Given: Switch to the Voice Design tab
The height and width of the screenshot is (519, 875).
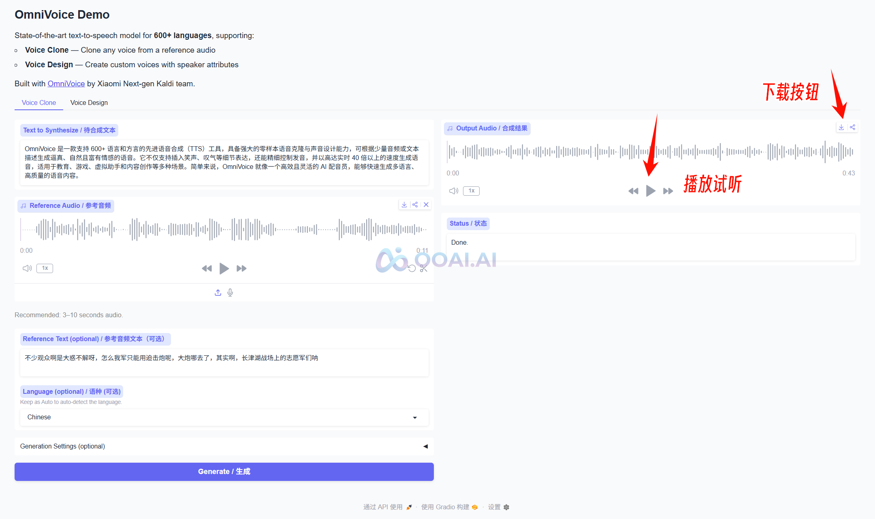Looking at the screenshot, I should pyautogui.click(x=89, y=103).
